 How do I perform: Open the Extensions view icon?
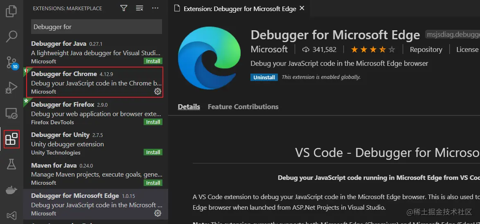tap(11, 139)
